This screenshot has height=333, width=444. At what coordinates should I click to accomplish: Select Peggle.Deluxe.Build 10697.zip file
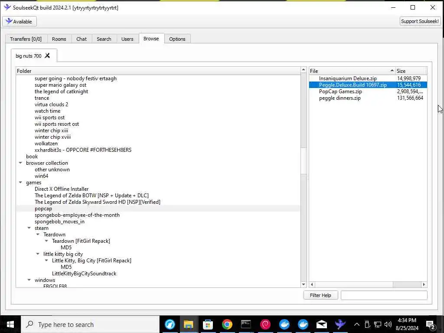[353, 85]
